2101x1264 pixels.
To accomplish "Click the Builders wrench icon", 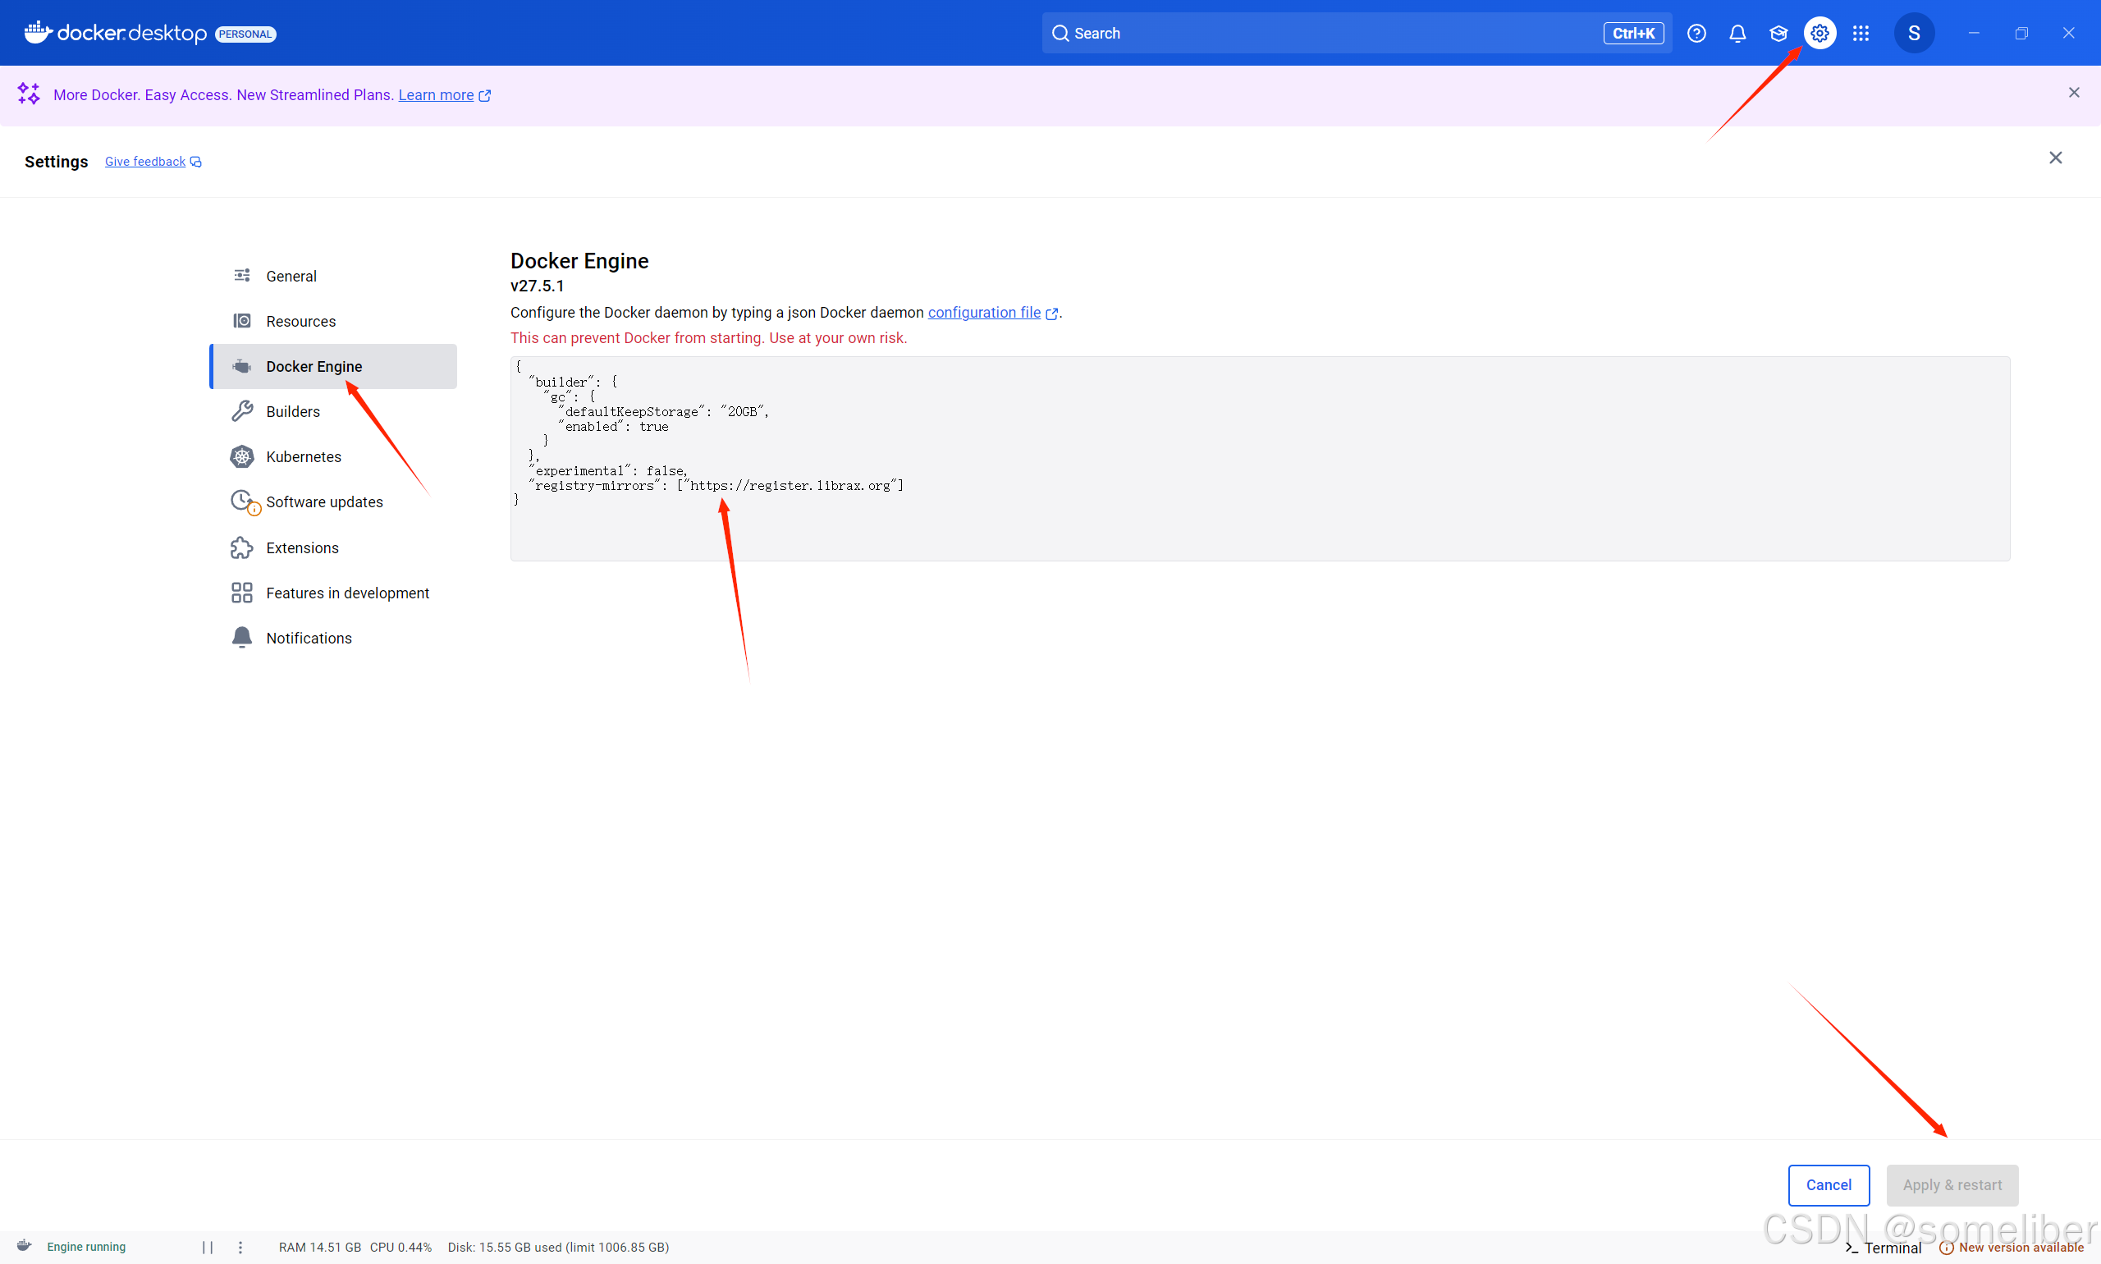I will click(242, 411).
